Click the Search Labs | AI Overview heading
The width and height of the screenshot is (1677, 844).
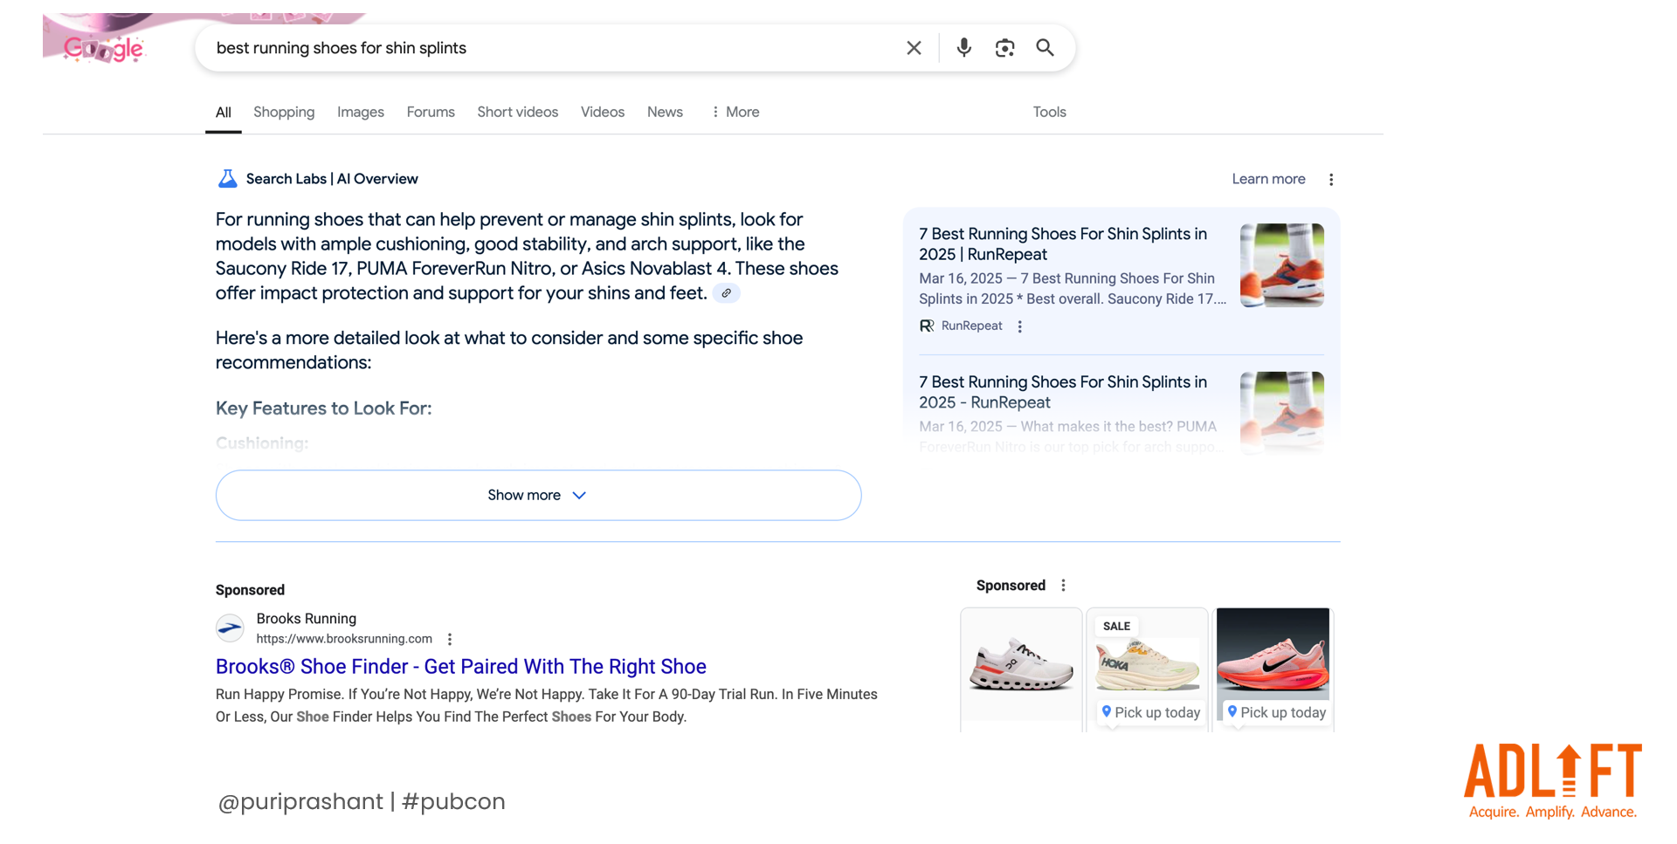(x=332, y=179)
